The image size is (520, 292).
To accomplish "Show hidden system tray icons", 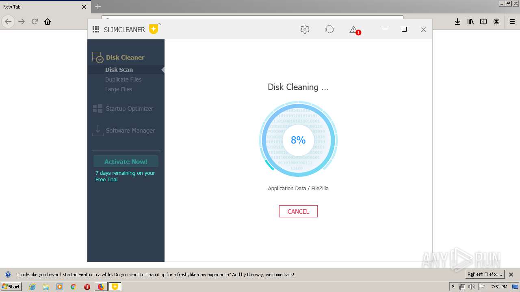I will [x=453, y=286].
